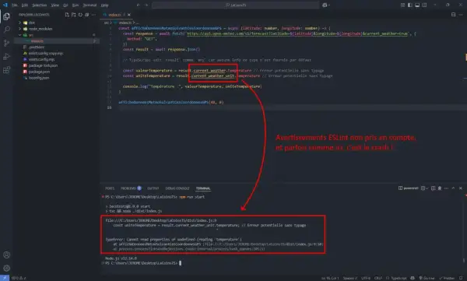
Task: Open eslint.config.copy.mjs file
Action: (46, 54)
